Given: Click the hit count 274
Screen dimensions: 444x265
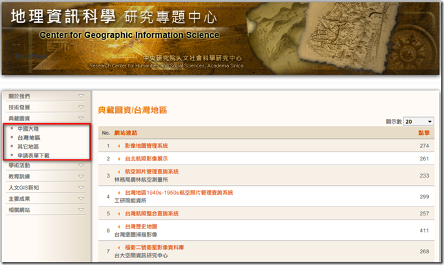Looking at the screenshot, I should 424,146.
